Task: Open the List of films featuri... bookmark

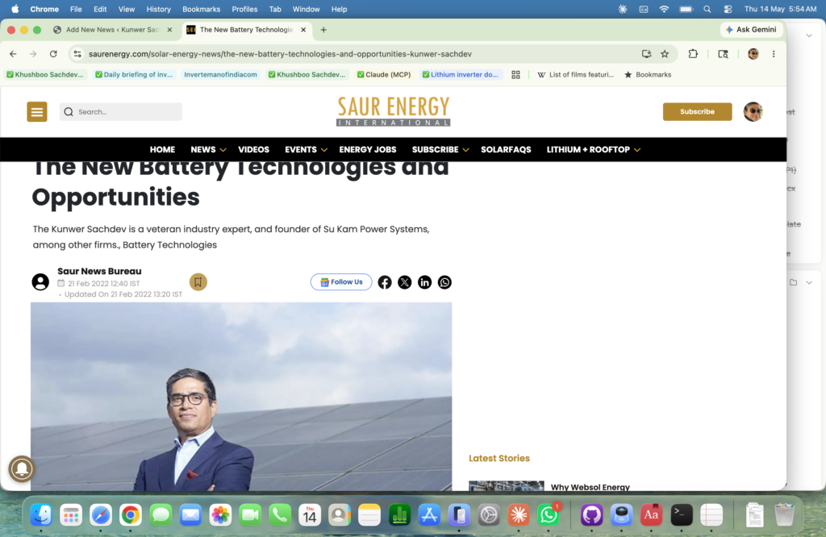Action: 575,75
